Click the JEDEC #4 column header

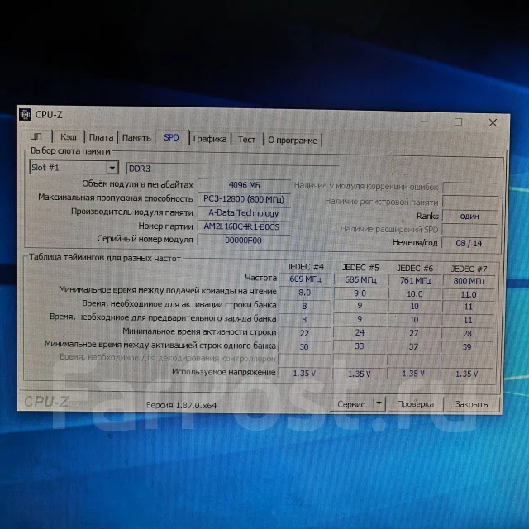(305, 267)
